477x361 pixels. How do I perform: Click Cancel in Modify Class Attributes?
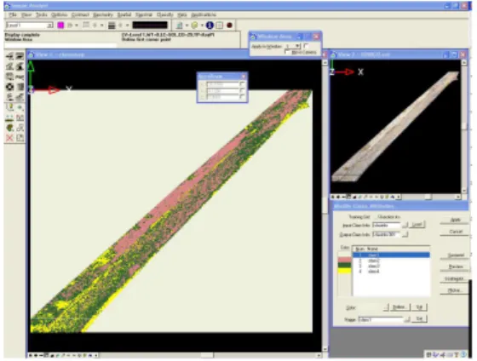[x=455, y=232]
